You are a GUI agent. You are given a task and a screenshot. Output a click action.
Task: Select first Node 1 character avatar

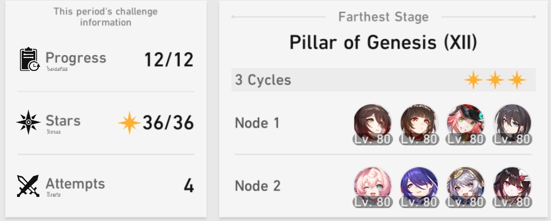pyautogui.click(x=372, y=124)
